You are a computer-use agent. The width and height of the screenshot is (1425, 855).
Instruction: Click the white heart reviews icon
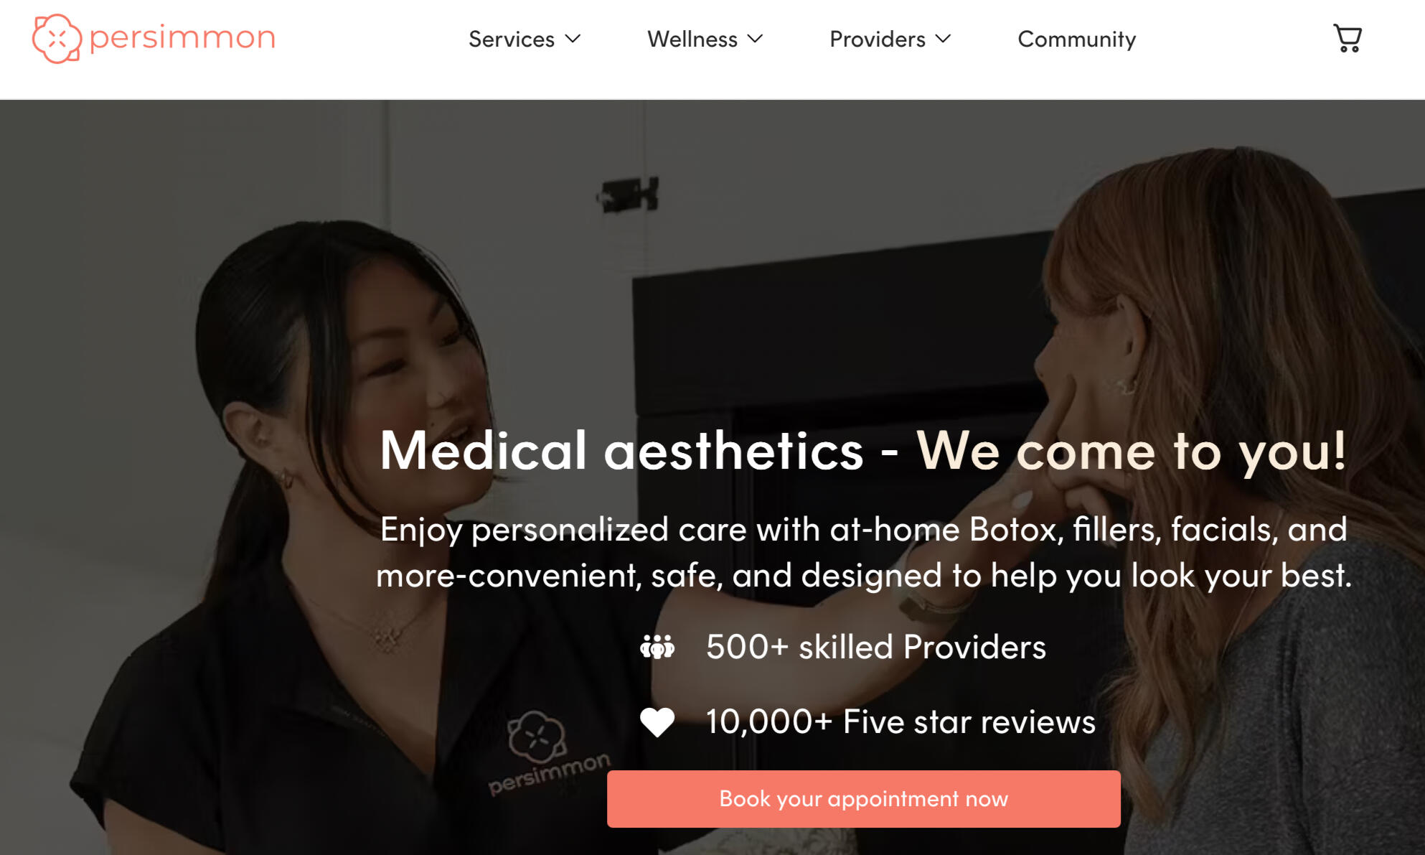[657, 722]
